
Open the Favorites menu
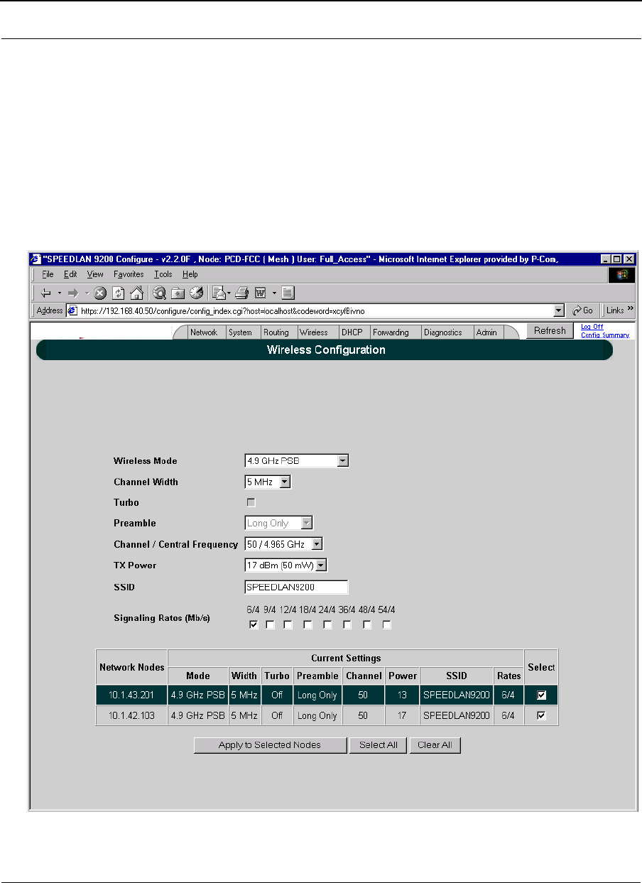point(129,274)
